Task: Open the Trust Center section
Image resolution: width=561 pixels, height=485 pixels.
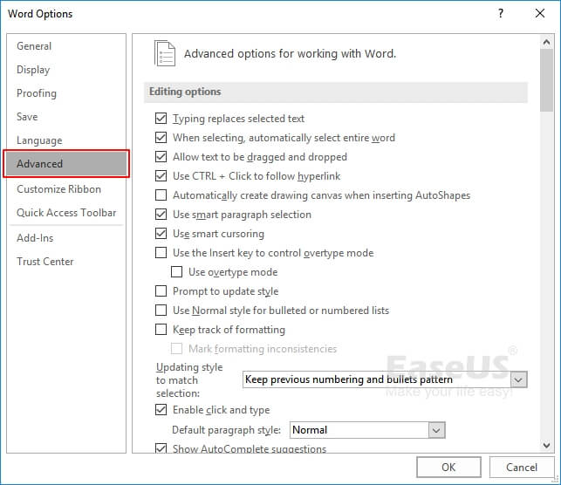Action: click(45, 262)
